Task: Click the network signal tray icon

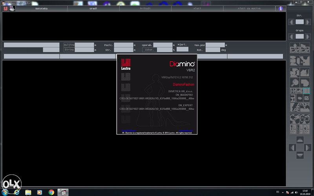Action: [x=292, y=192]
